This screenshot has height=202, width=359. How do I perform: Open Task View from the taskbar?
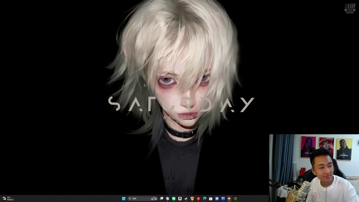click(x=162, y=199)
